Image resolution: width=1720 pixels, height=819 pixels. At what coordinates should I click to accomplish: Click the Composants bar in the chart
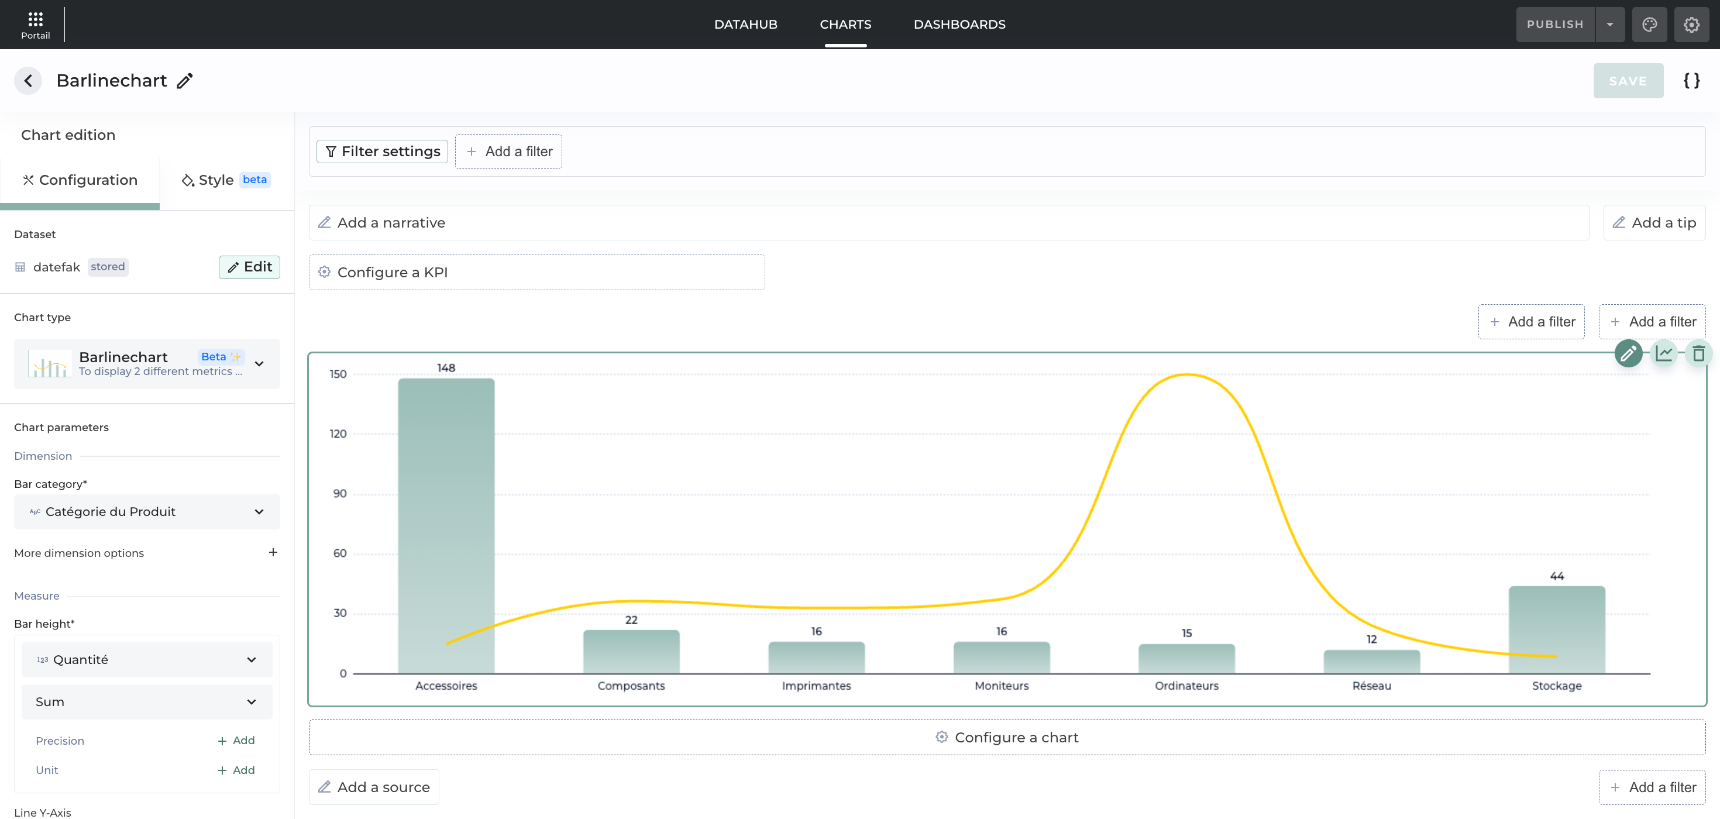pyautogui.click(x=631, y=652)
